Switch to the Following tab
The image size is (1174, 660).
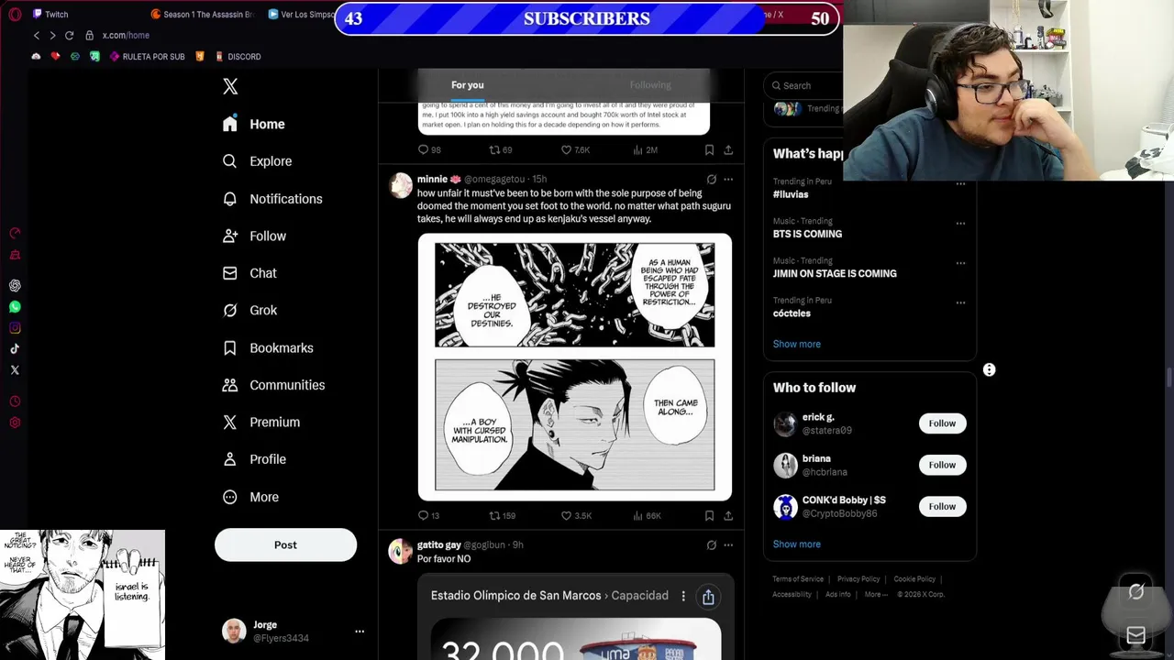coord(650,85)
